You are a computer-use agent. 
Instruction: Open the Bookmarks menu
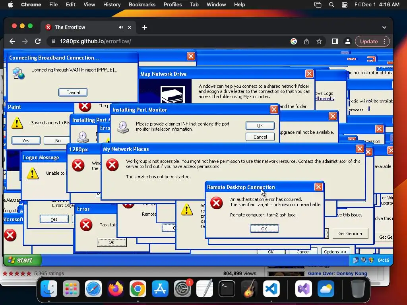142,4
